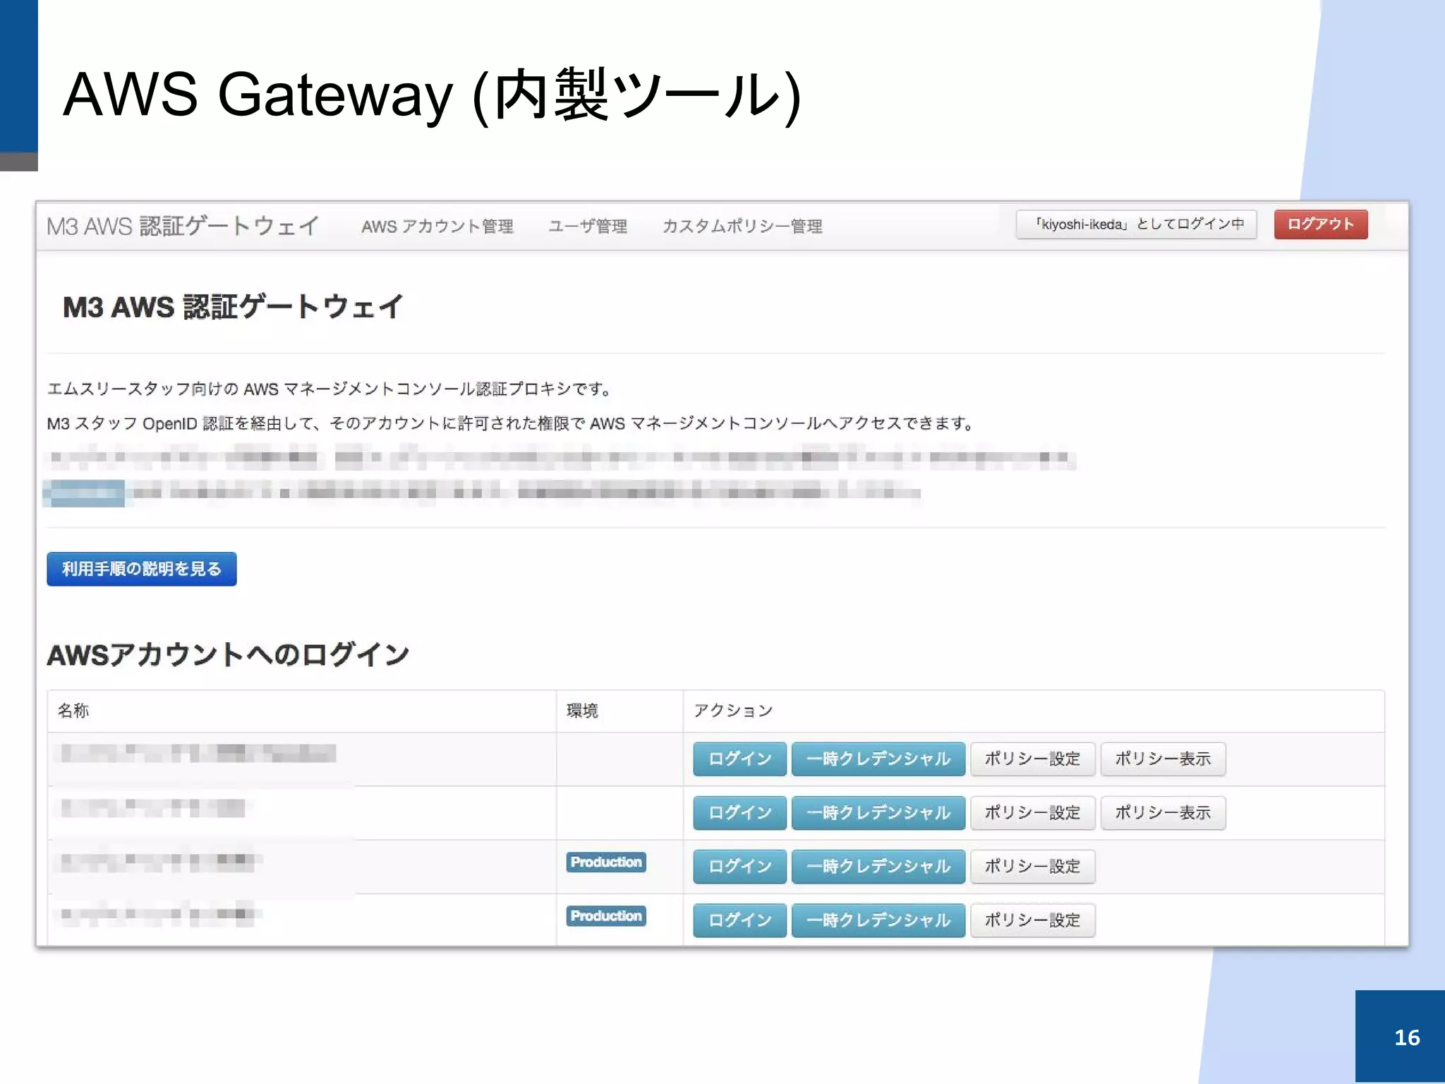Click the Production badge in the last row

606,916
